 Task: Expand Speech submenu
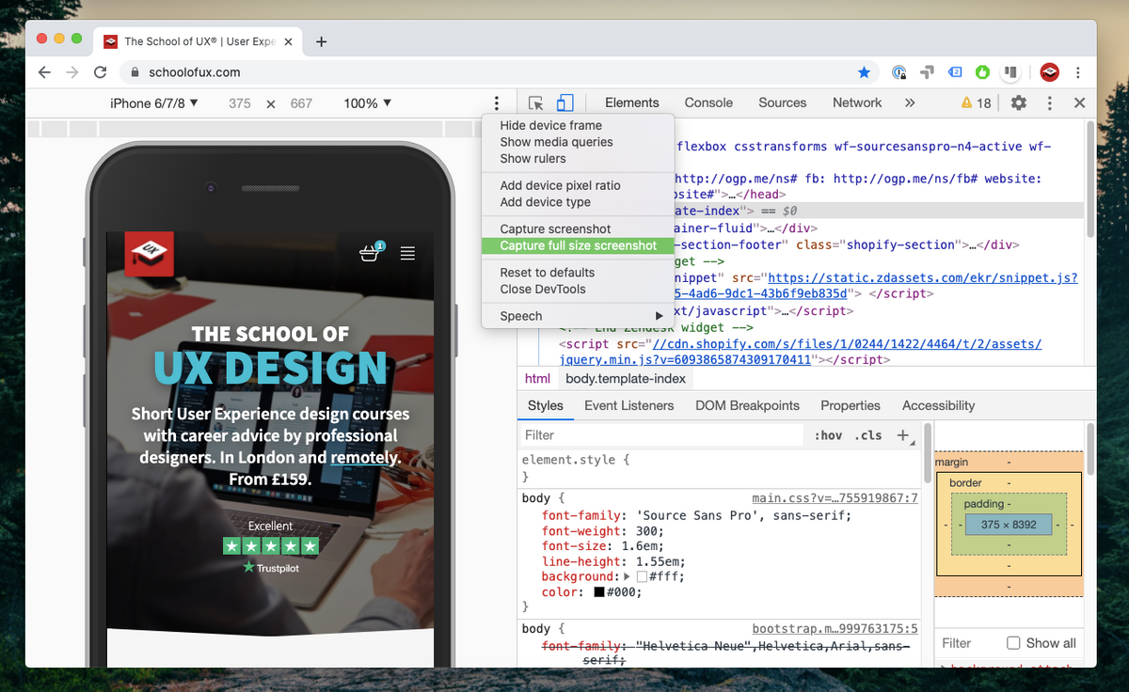(x=578, y=316)
